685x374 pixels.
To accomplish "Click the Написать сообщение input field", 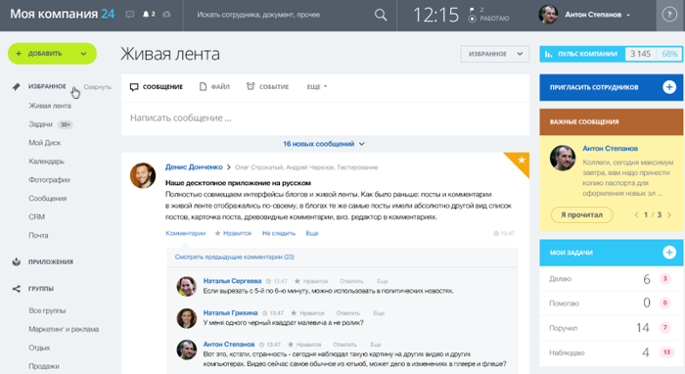I will pyautogui.click(x=325, y=118).
